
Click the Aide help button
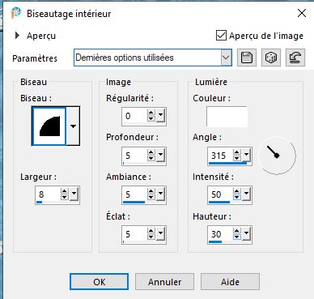230,282
